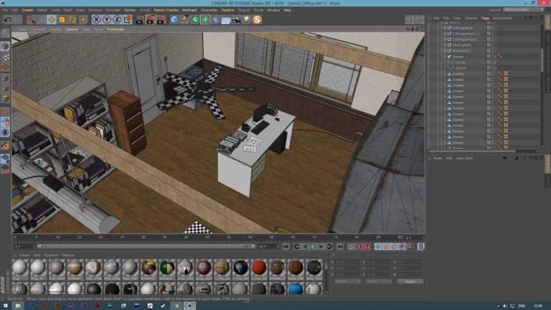This screenshot has height=310, width=551.
Task: Select the Live Selection tool
Action: (31, 19)
